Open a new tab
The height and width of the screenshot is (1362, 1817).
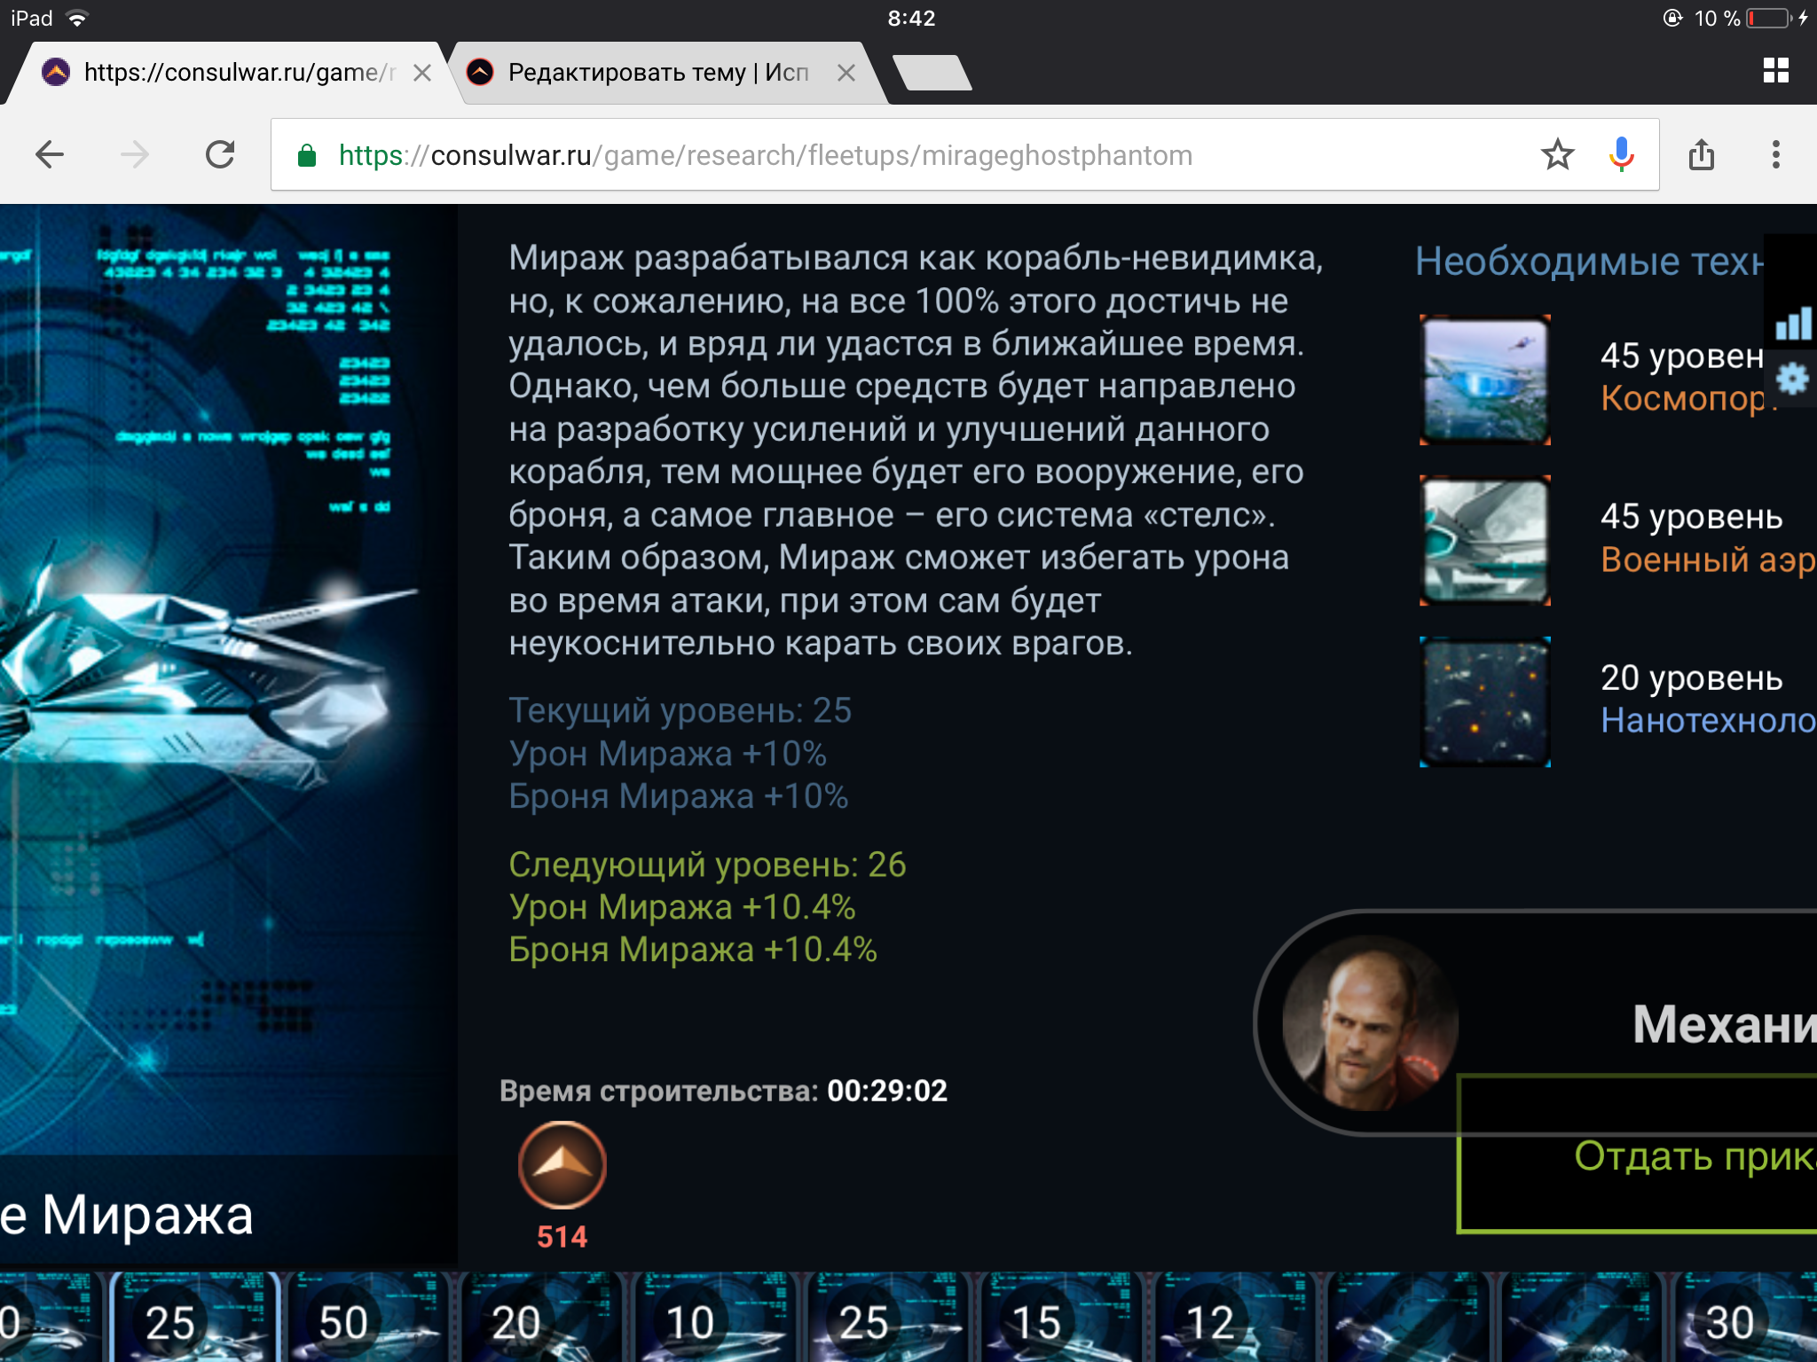[932, 73]
